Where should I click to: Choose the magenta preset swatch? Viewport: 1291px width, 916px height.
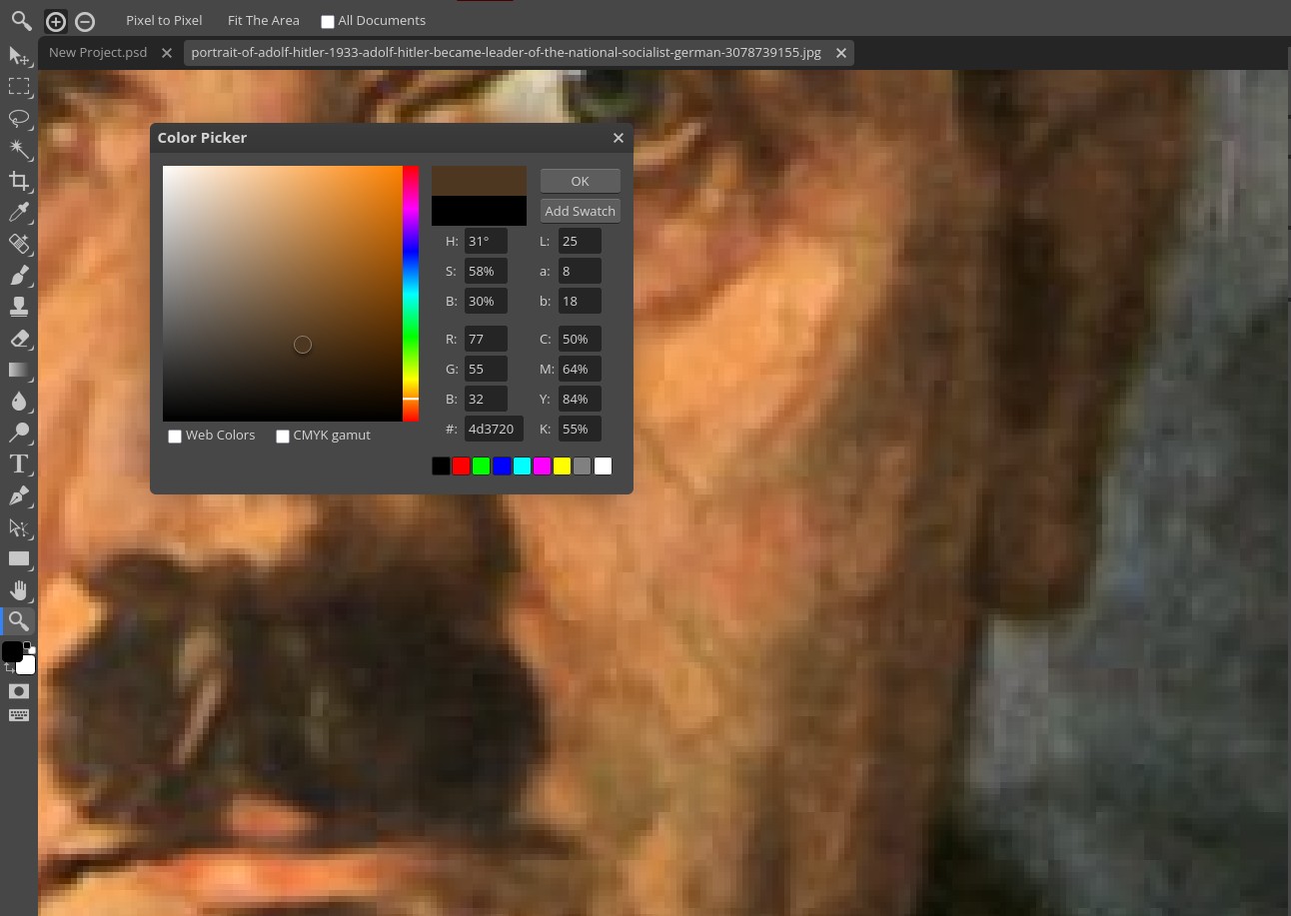(x=542, y=465)
